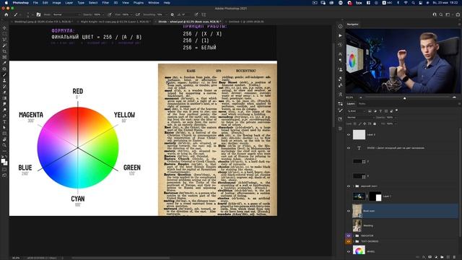
Task: Open the Kind filter dropdown in Layers
Action: 356,111
